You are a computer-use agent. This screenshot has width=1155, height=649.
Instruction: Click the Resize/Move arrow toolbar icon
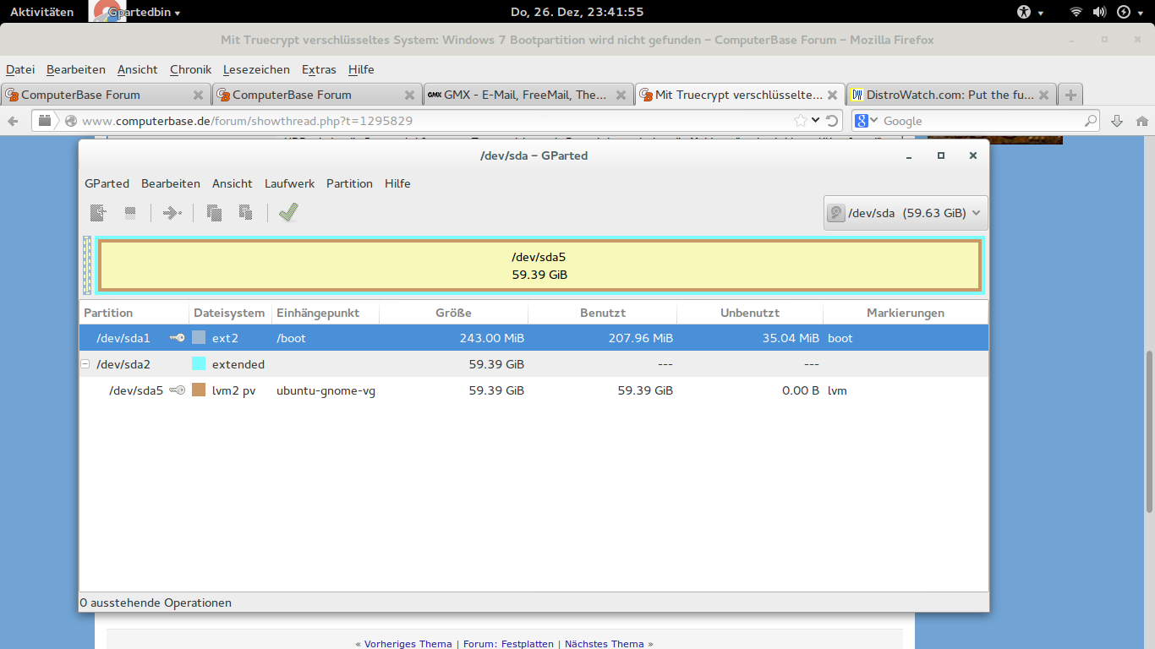pos(172,213)
